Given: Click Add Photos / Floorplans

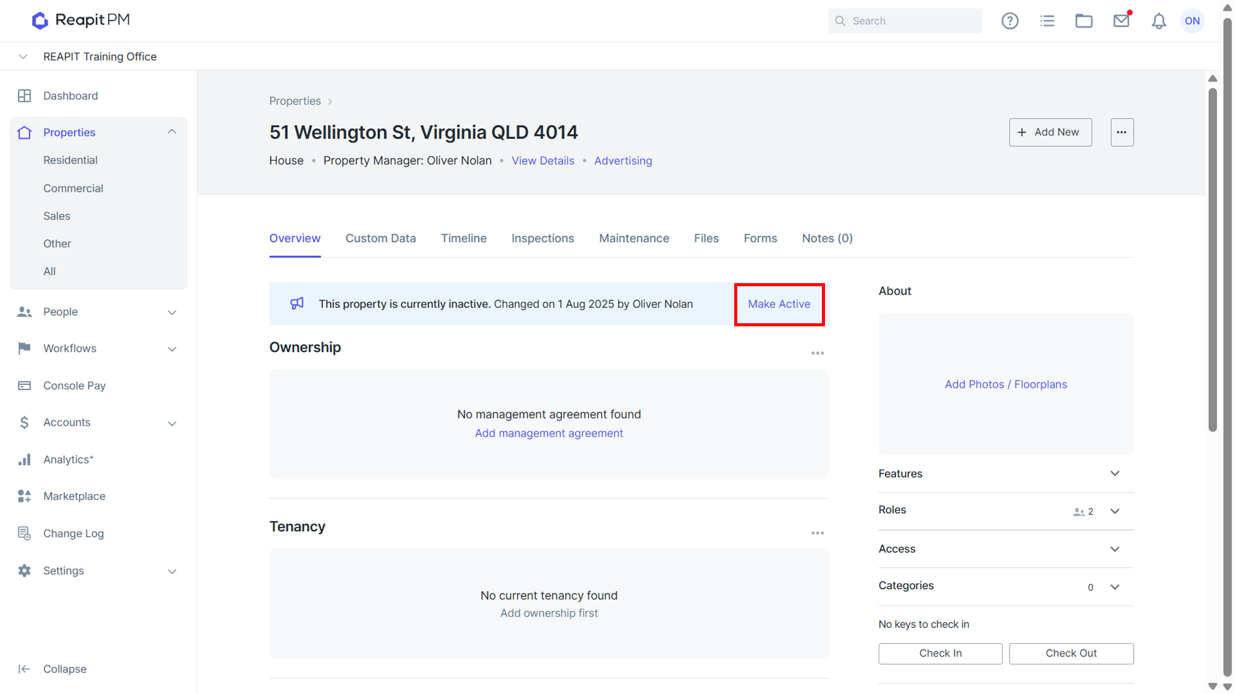Looking at the screenshot, I should click(x=1006, y=384).
